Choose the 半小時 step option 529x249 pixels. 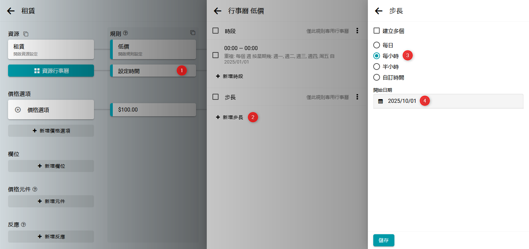(x=377, y=67)
